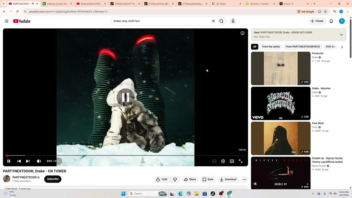The image size is (352, 198).
Task: Open File Explorer from the taskbar
Action: pyautogui.click(x=197, y=194)
